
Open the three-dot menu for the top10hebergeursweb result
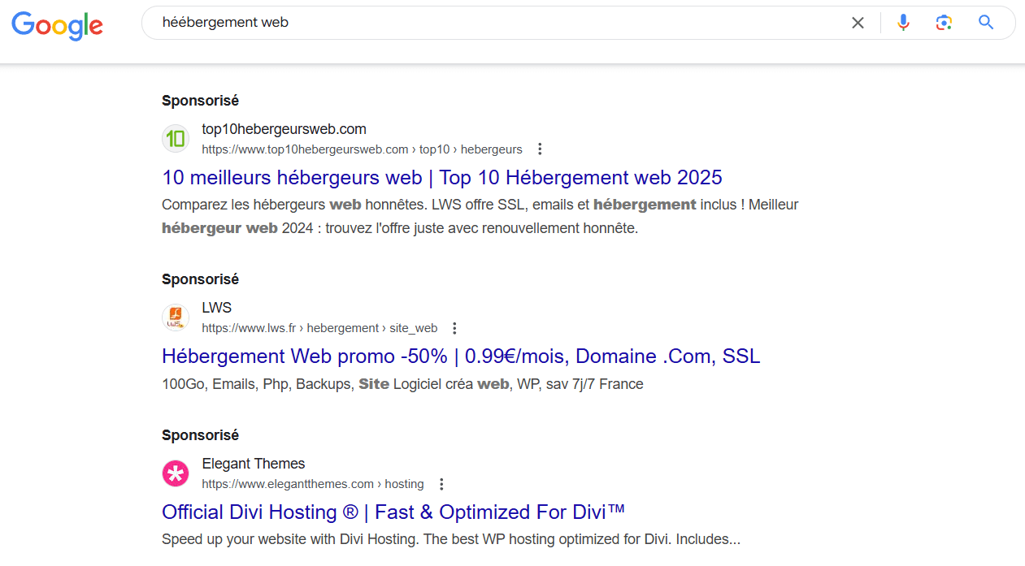point(540,149)
